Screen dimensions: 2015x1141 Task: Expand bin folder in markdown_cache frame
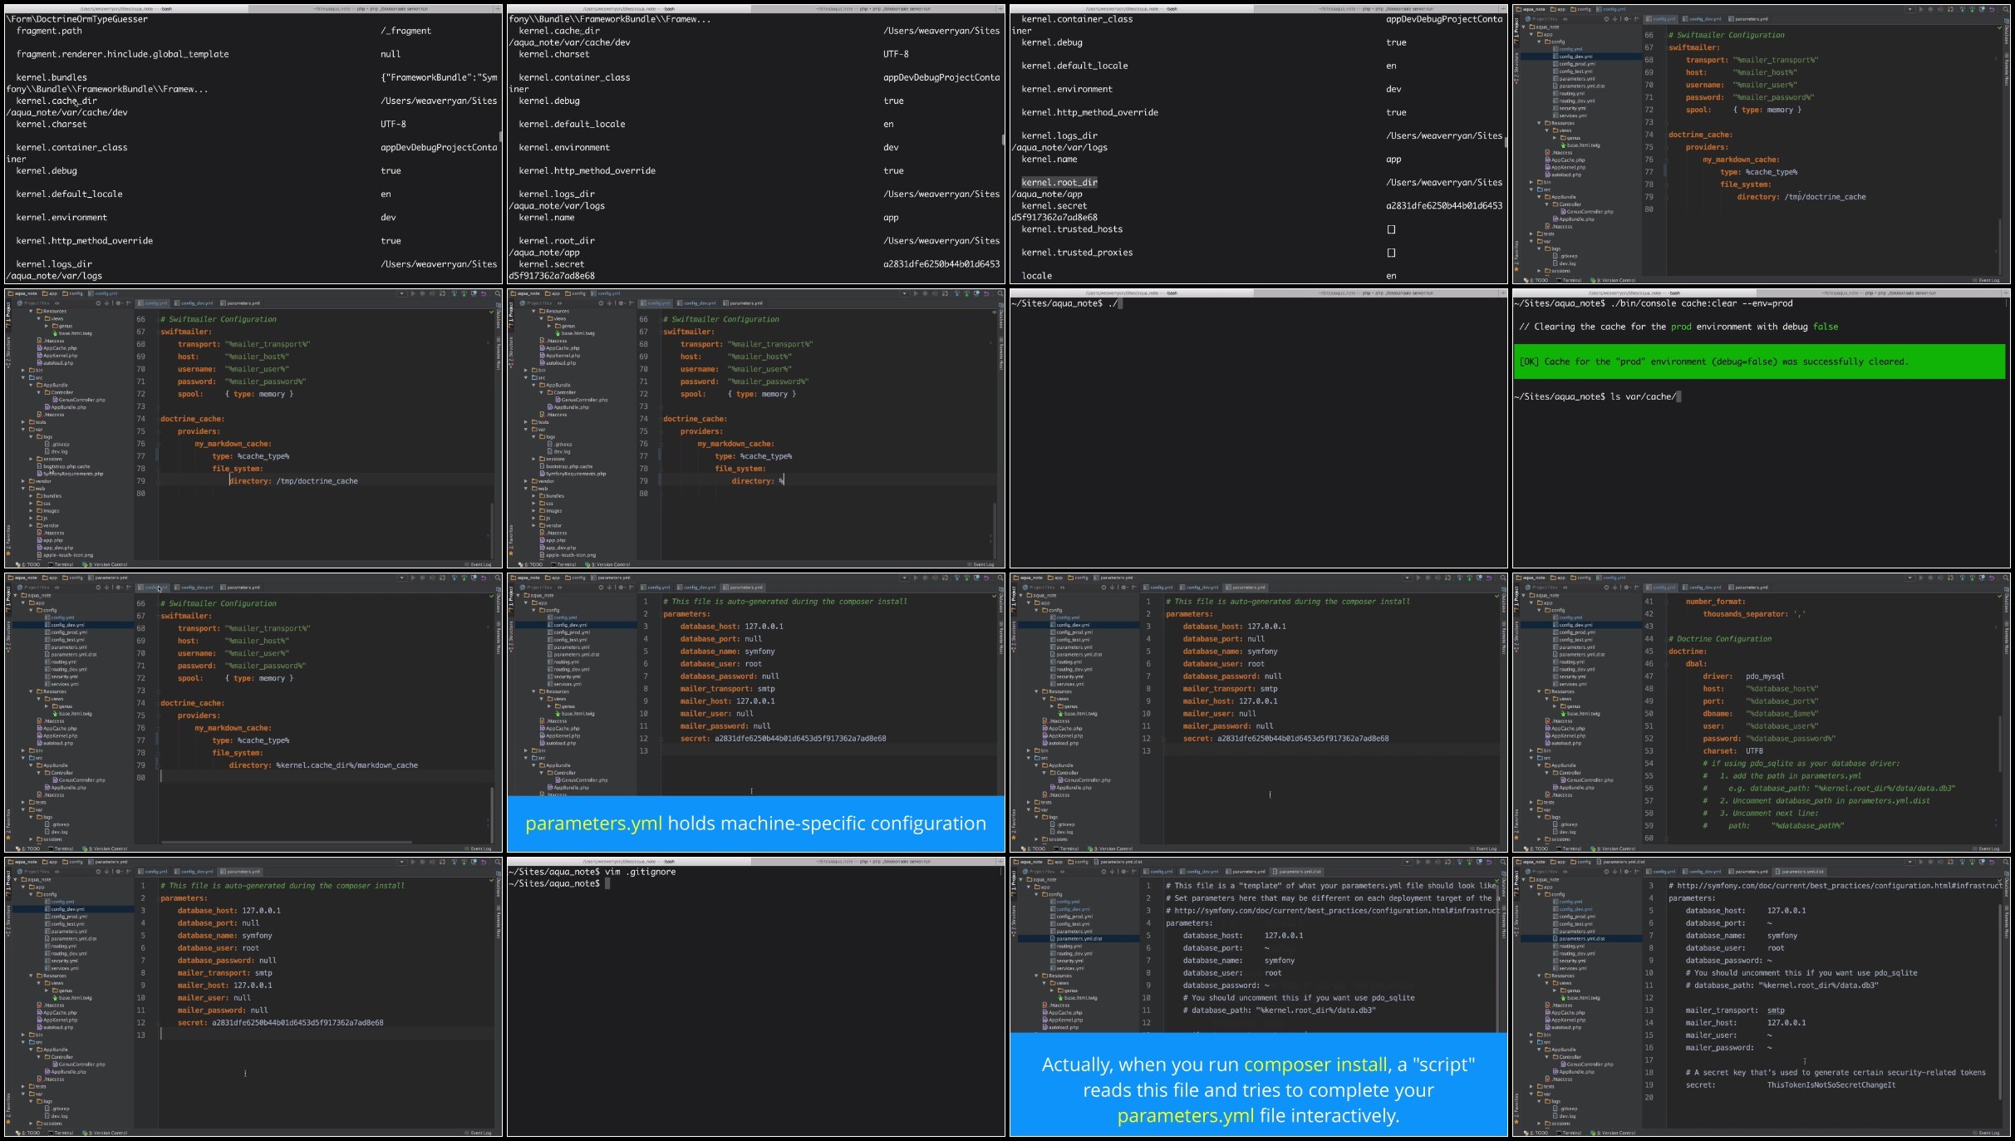[x=23, y=750]
